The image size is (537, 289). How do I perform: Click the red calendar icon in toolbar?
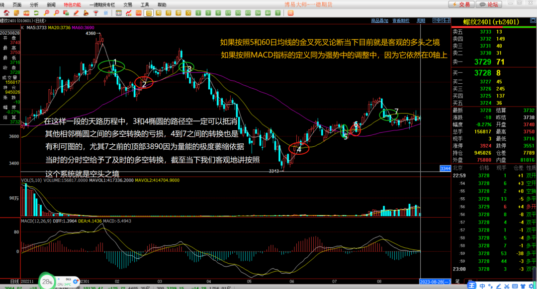pos(26,13)
